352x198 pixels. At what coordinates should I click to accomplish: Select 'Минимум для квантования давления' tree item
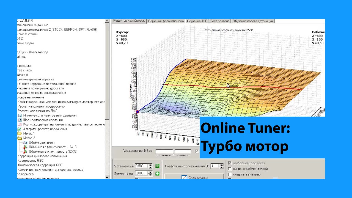50,116
